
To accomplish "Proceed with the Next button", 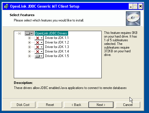I will (x=101, y=105).
